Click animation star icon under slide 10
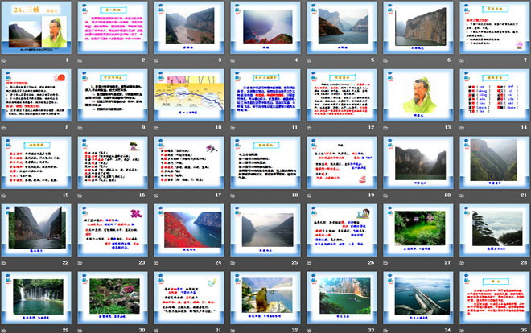 (157, 128)
